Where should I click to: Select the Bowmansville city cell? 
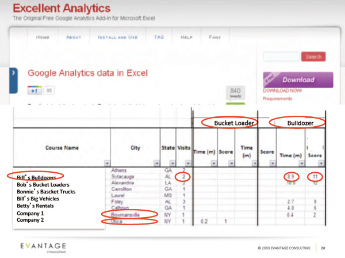coord(126,214)
